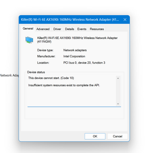165x153 pixels.
Task: Click the network adapter device icon
Action: (29, 40)
